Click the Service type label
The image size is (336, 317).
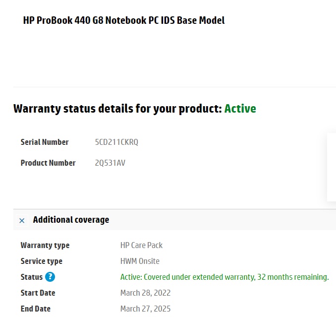click(41, 261)
